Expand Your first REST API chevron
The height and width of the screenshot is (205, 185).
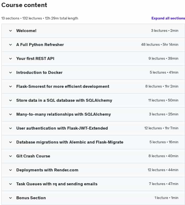pos(10,59)
